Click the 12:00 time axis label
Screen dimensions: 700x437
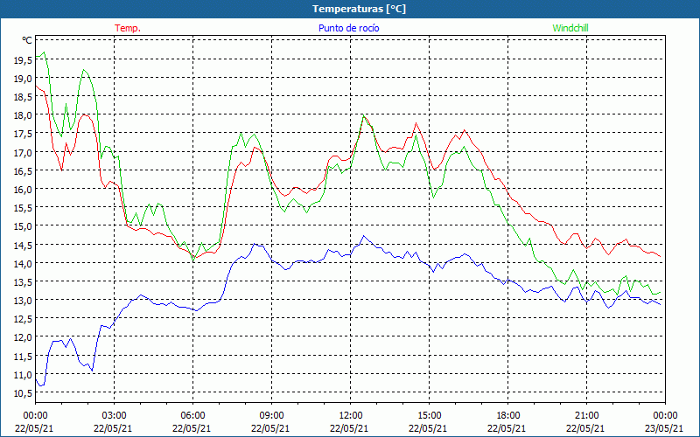coord(351,416)
